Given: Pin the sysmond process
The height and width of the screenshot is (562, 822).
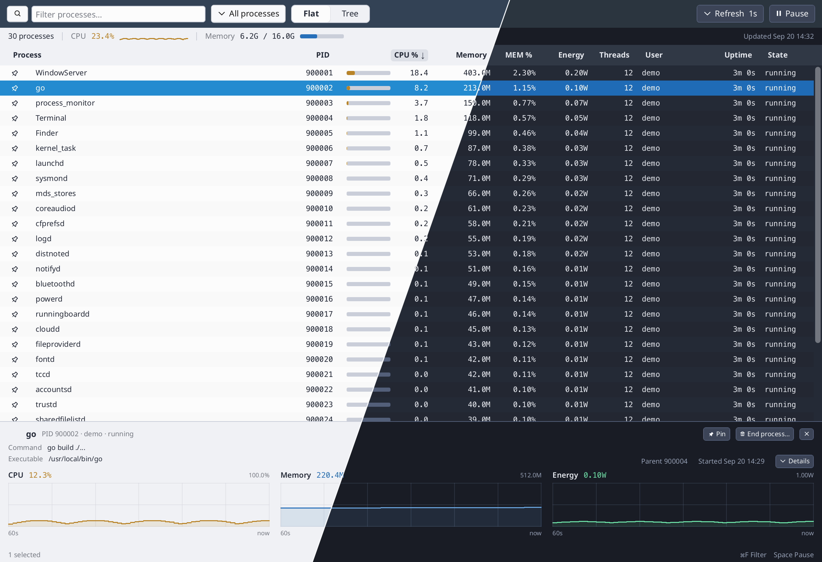Looking at the screenshot, I should click(15, 179).
